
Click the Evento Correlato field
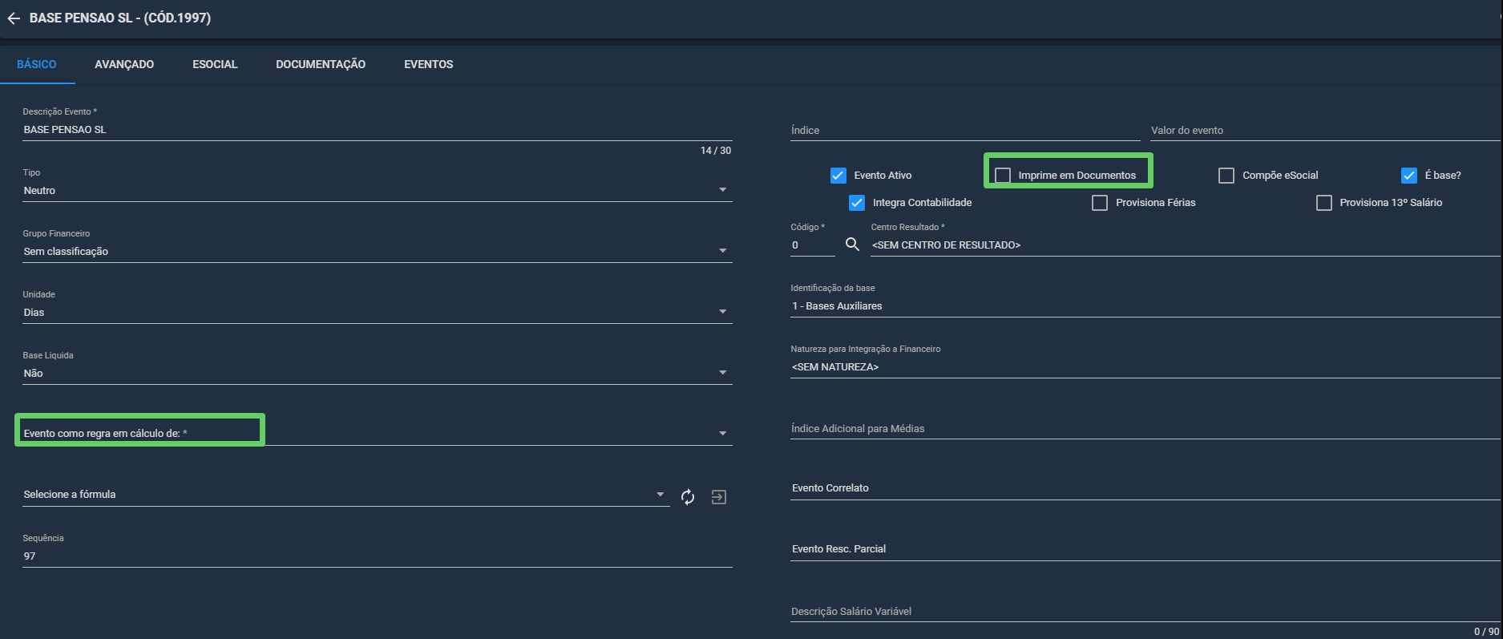1145,488
